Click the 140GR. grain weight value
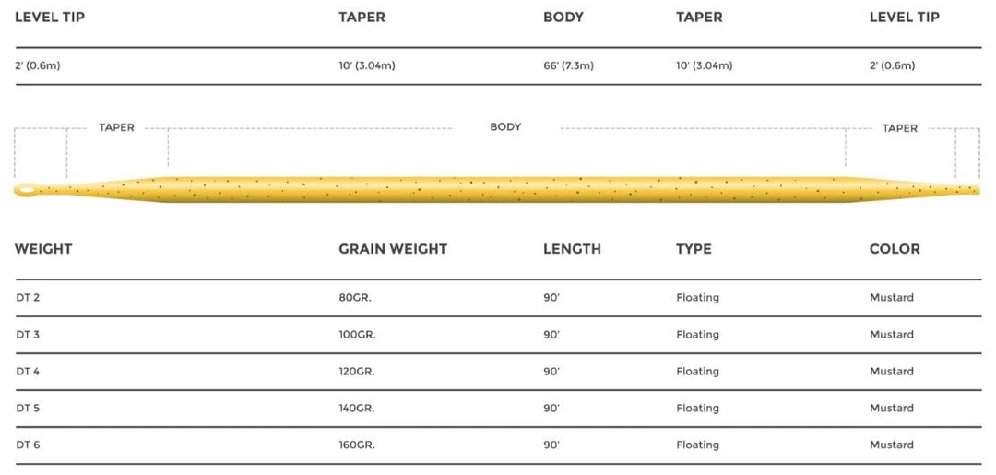Image resolution: width=996 pixels, height=475 pixels. point(358,409)
